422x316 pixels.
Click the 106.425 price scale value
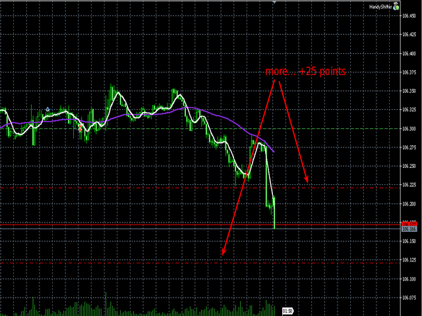coord(409,34)
